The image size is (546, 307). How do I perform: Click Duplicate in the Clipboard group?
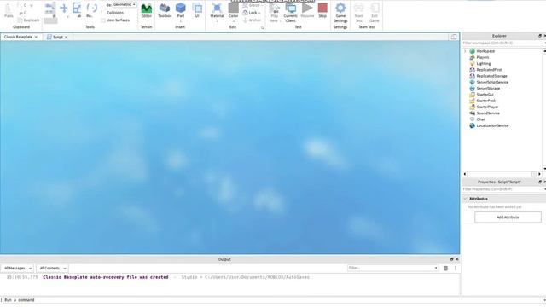click(28, 20)
